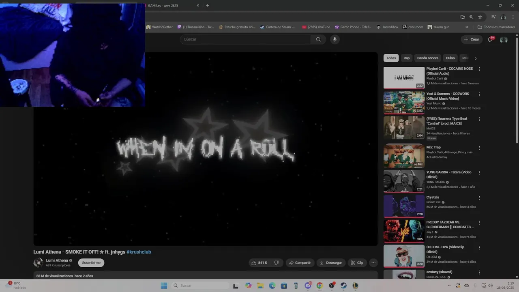Open FREDDY FAZBEAR VS. SLENDERMAN thumbnail

(x=404, y=231)
